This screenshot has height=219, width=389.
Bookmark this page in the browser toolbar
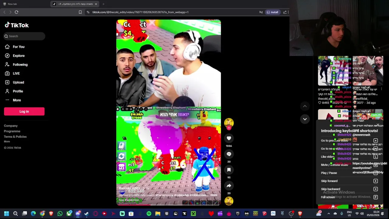[80, 12]
